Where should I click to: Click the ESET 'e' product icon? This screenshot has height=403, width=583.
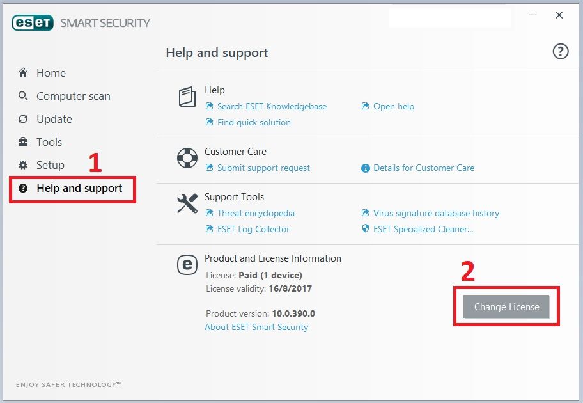click(x=187, y=265)
